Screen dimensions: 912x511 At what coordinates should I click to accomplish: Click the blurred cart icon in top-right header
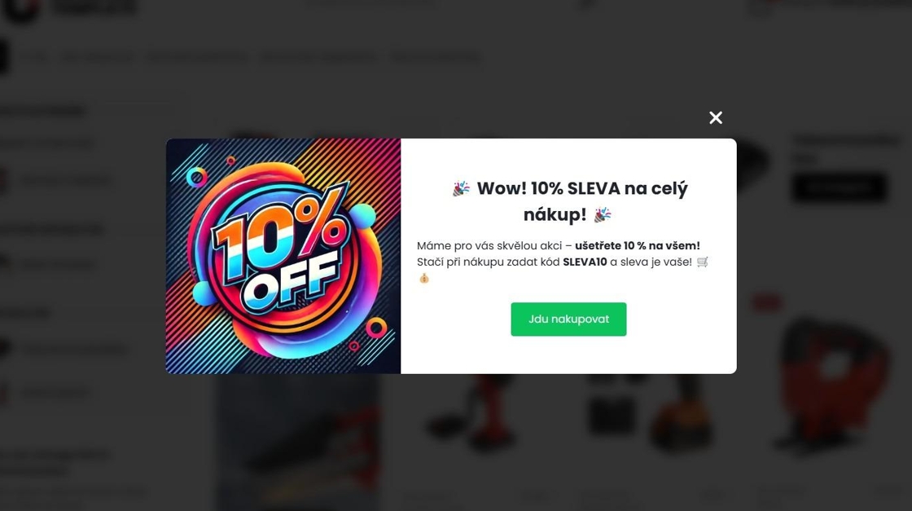coord(758,7)
